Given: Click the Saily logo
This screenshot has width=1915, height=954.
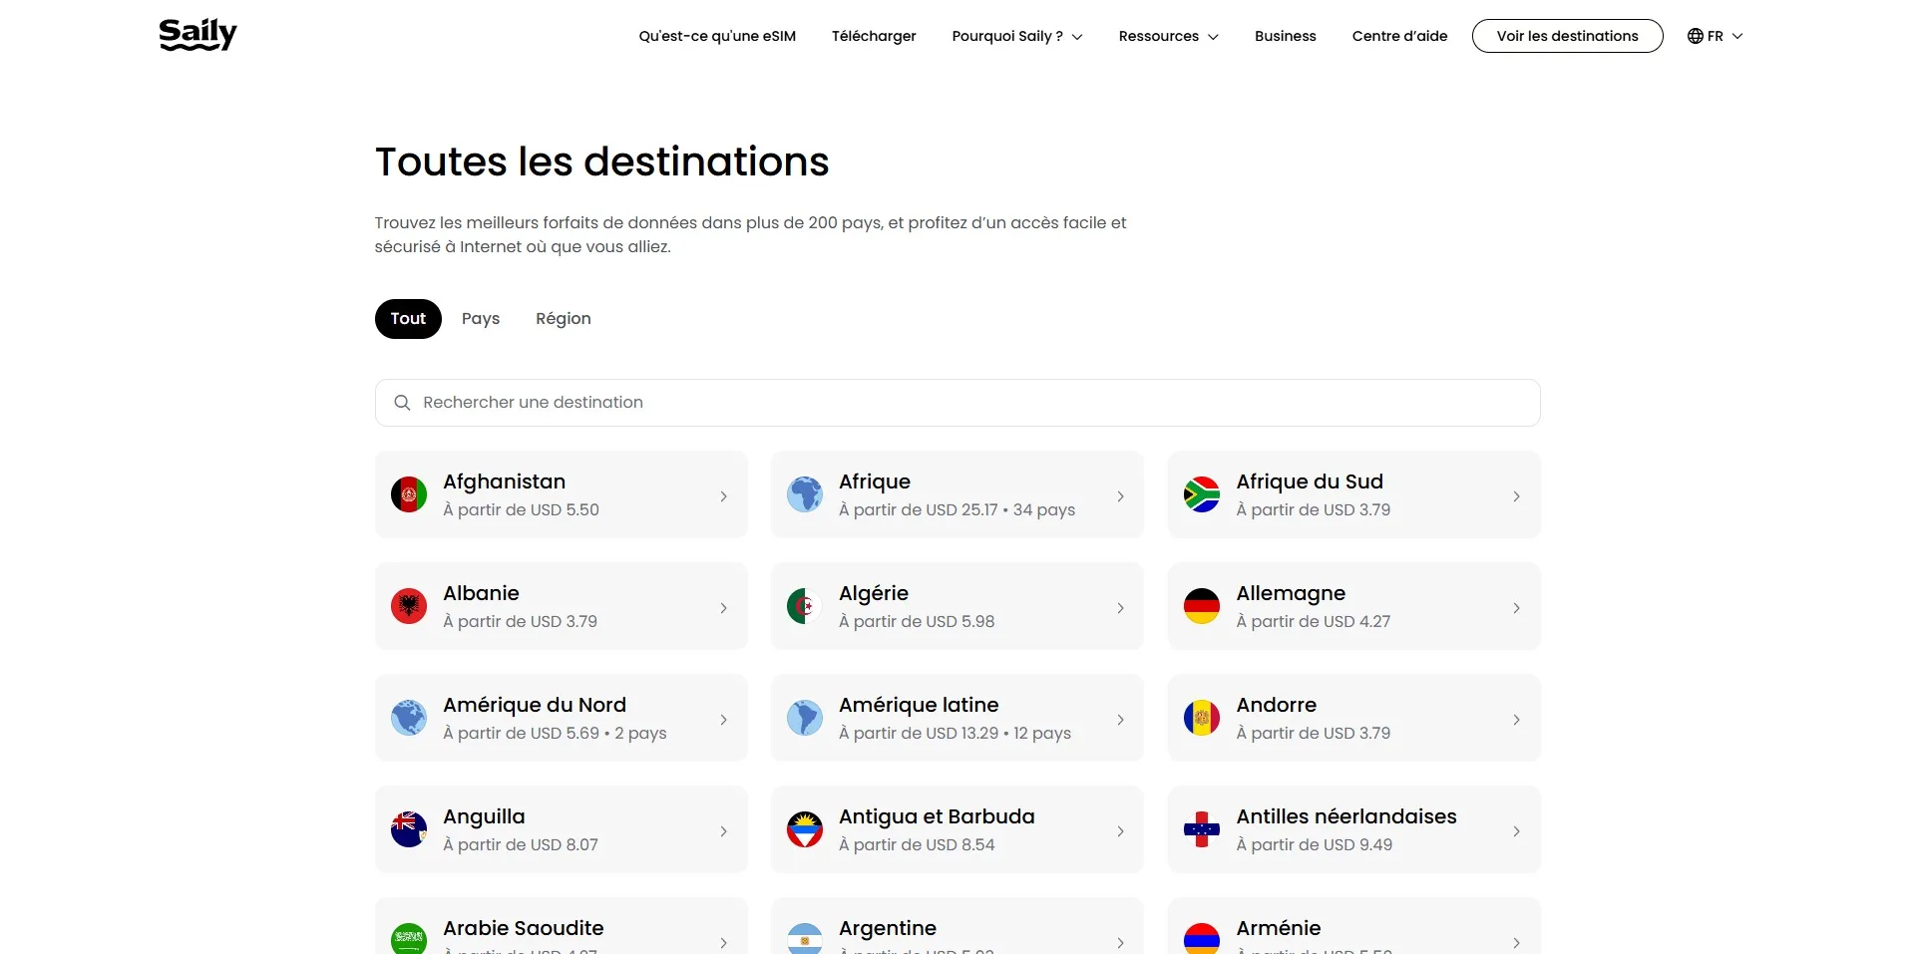Looking at the screenshot, I should (x=197, y=35).
